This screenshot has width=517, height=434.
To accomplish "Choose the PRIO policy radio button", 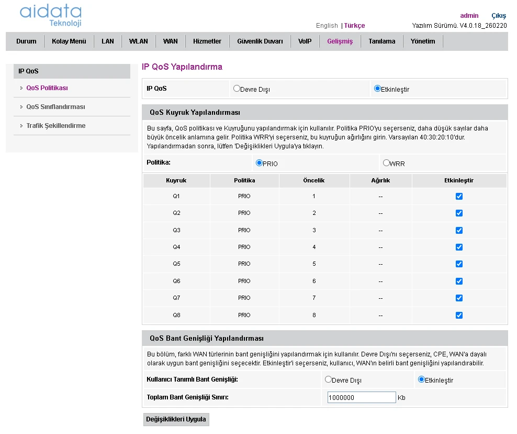I will point(259,163).
